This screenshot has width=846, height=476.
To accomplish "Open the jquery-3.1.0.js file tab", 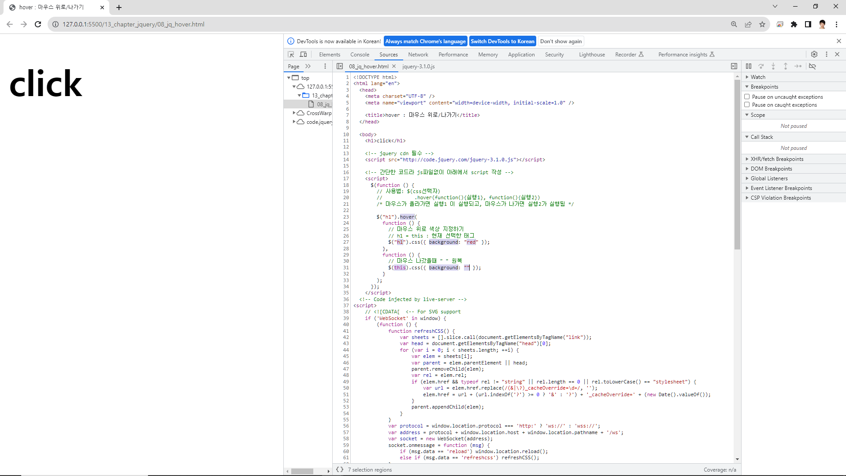I will (x=418, y=66).
